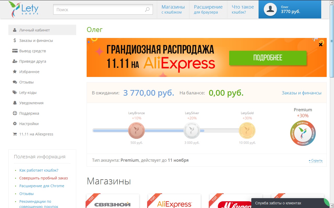
Task: Open Что такое кэшбэк header tab
Action: 243,9
